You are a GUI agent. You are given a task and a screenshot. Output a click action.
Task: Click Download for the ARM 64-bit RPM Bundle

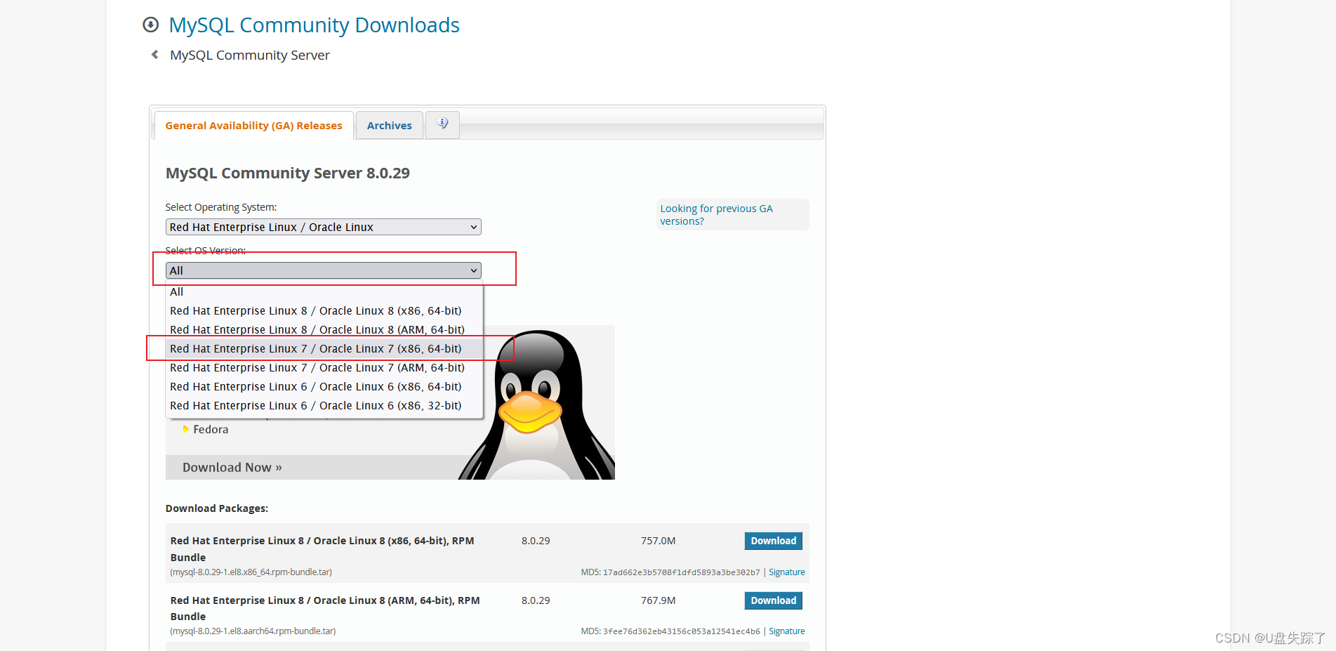(773, 600)
